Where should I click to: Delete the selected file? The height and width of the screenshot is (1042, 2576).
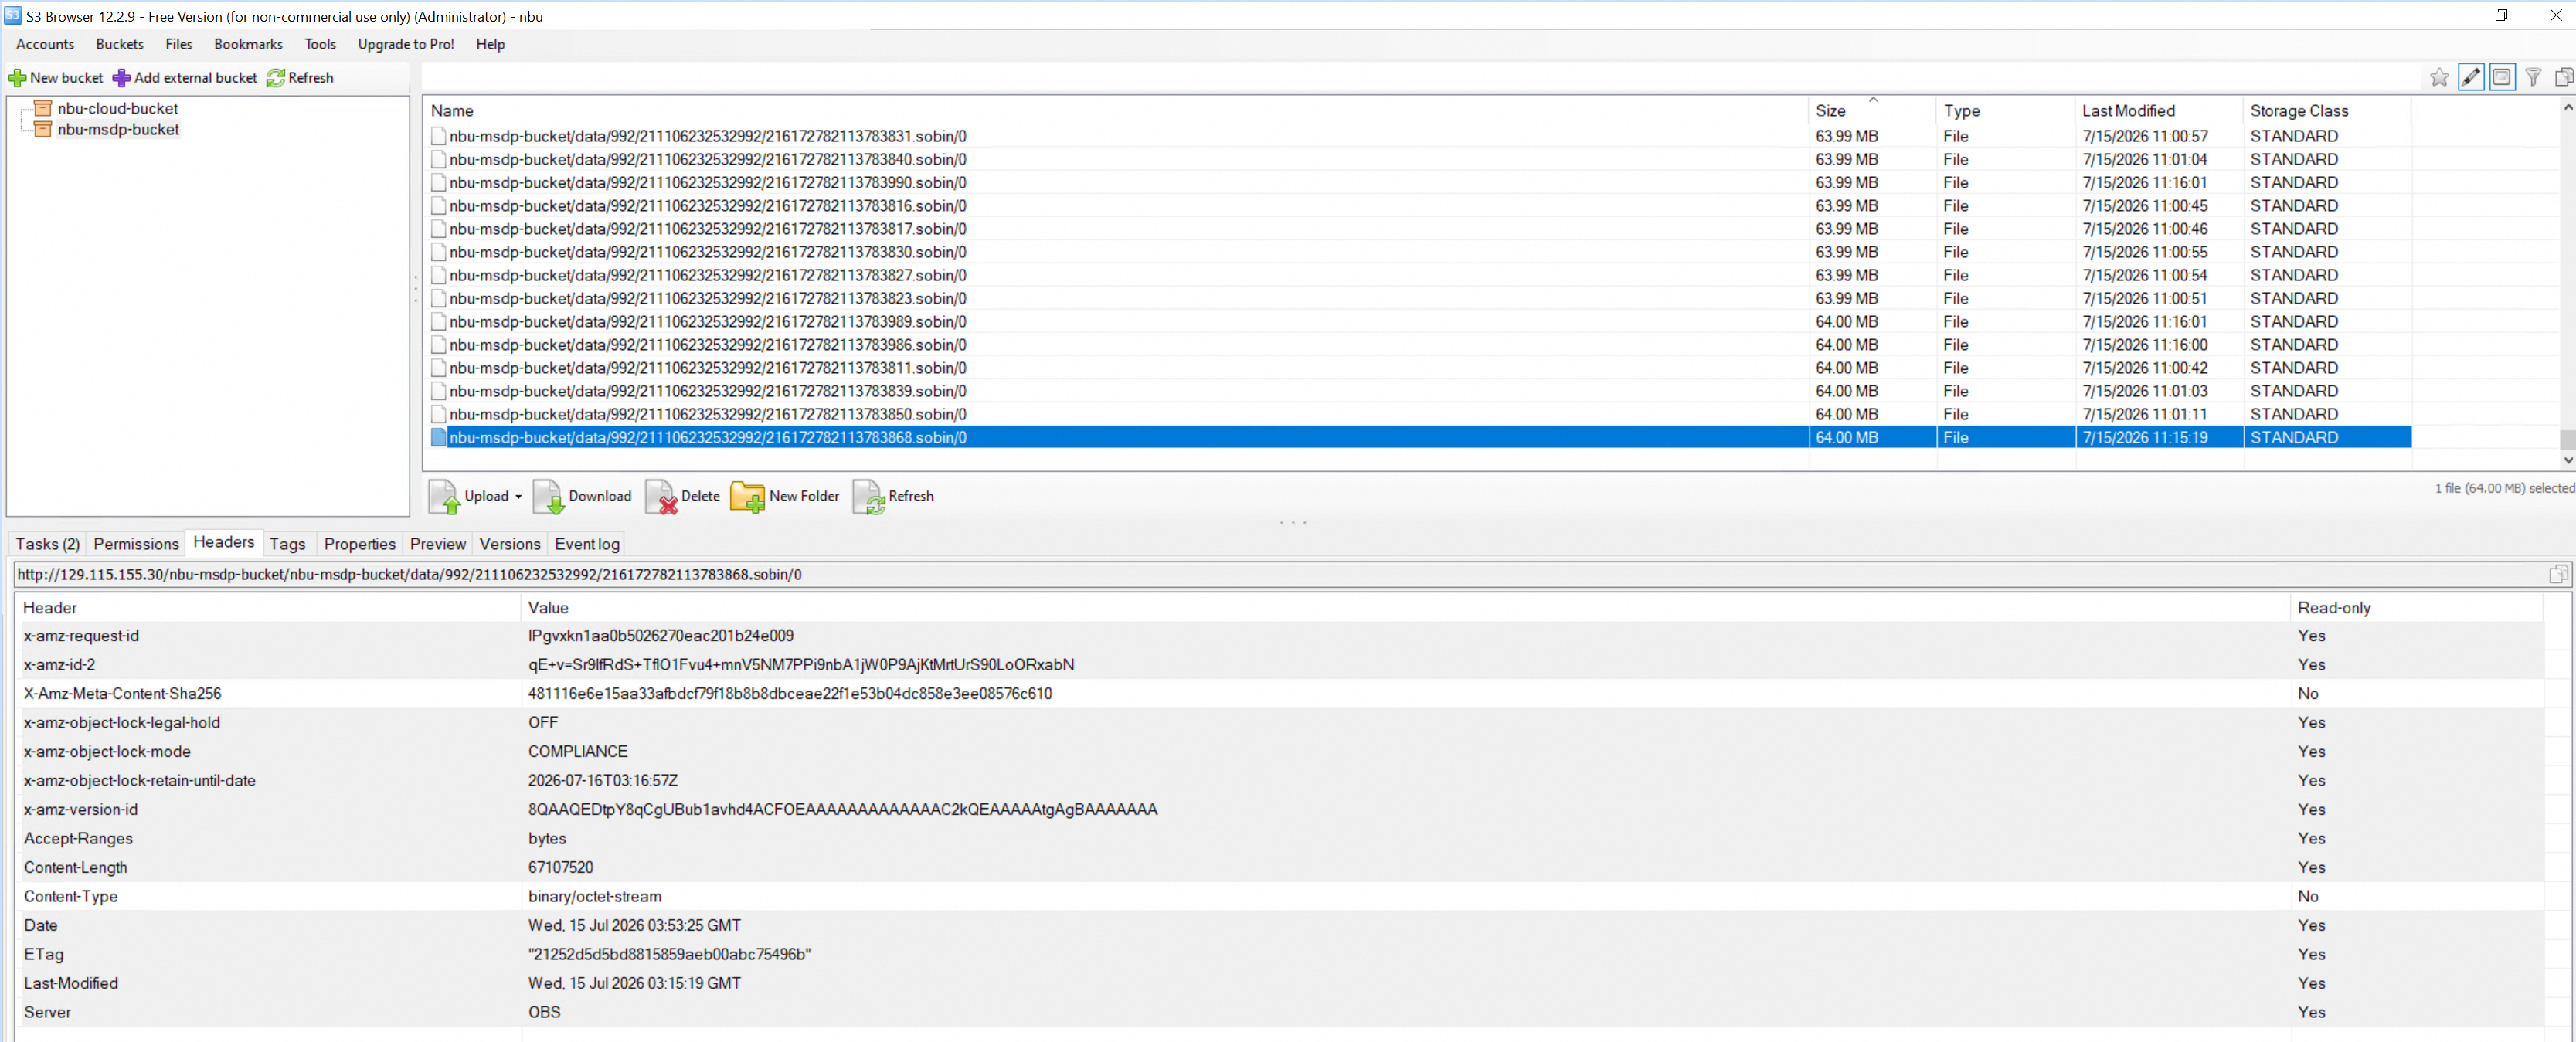click(x=683, y=497)
